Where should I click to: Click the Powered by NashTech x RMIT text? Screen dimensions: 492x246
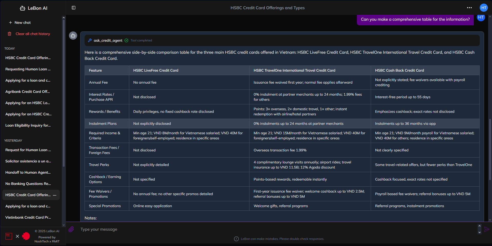(47, 239)
